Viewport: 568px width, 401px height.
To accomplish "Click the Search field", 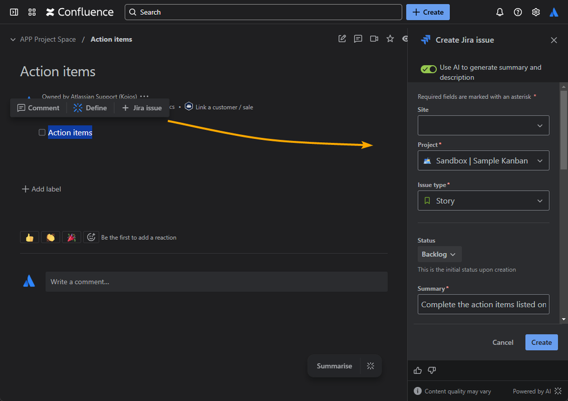I will point(263,13).
